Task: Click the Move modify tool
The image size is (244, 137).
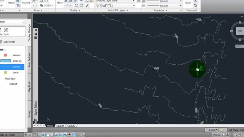Action: coord(59,3)
